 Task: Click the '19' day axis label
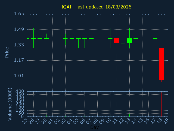(x=166, y=121)
